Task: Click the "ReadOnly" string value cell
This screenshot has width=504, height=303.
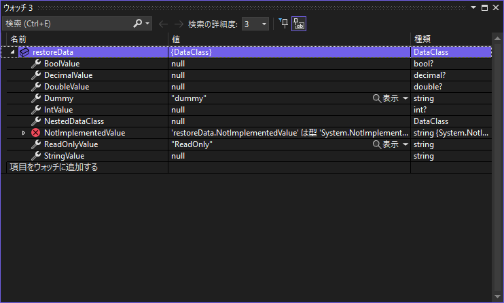Action: pos(192,144)
